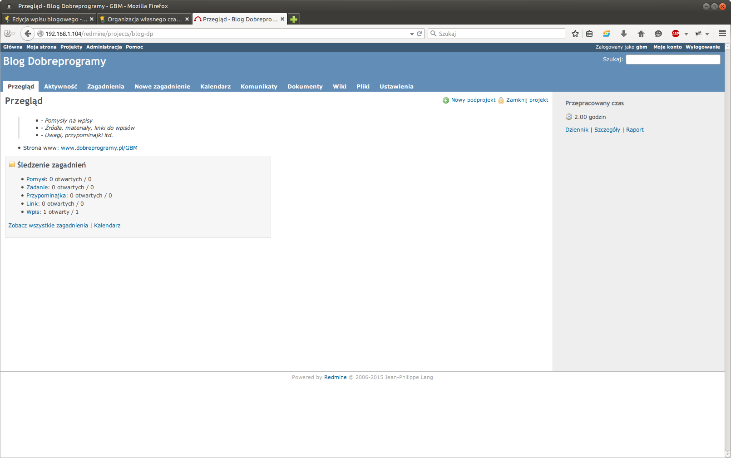
Task: Click the Śledzenie zagadnień ticket icon
Action: pyautogui.click(x=12, y=165)
